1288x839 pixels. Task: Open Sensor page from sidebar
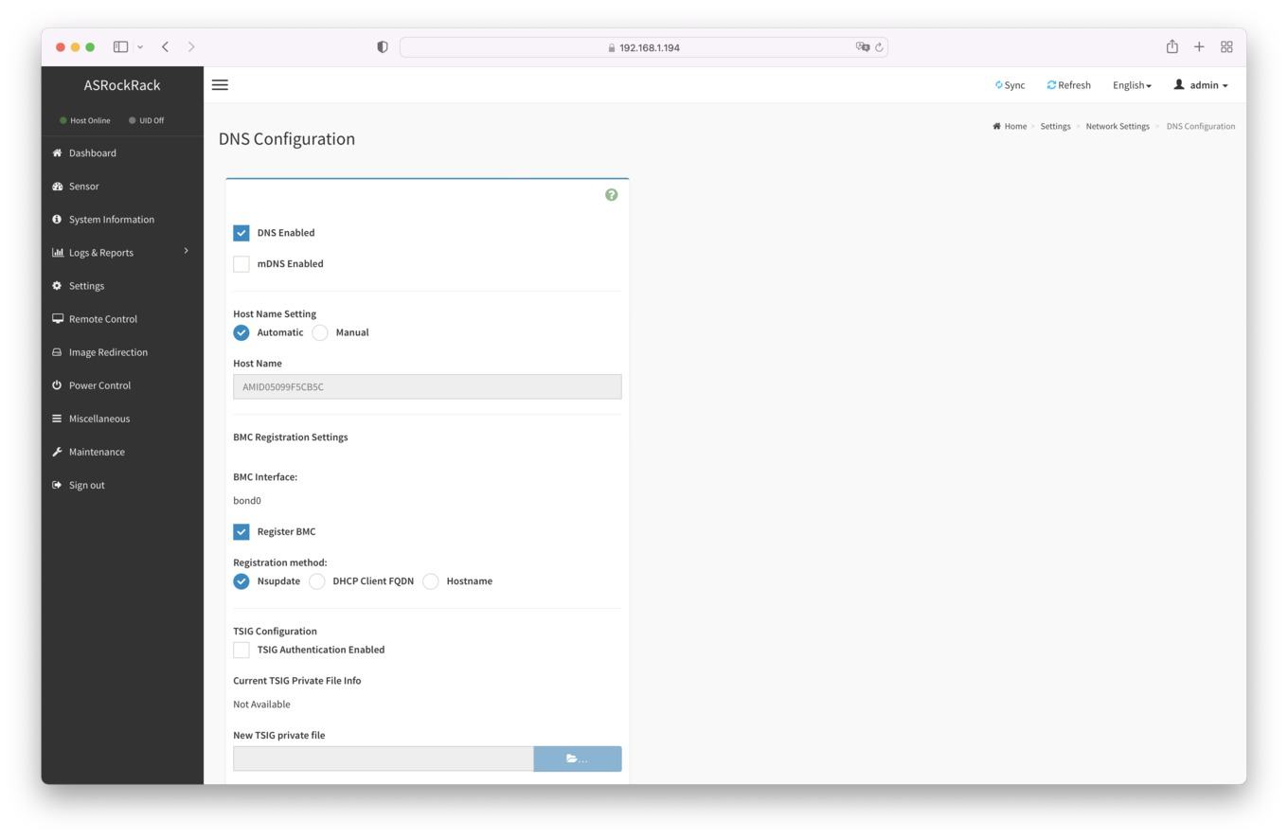pyautogui.click(x=83, y=187)
